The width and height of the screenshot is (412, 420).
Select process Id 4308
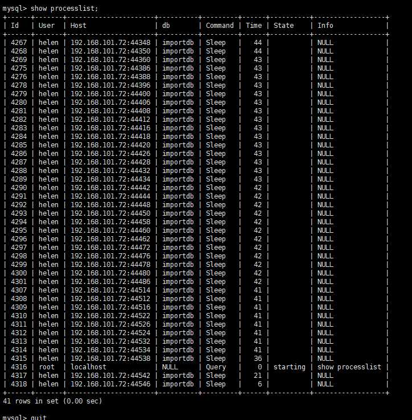pos(19,299)
